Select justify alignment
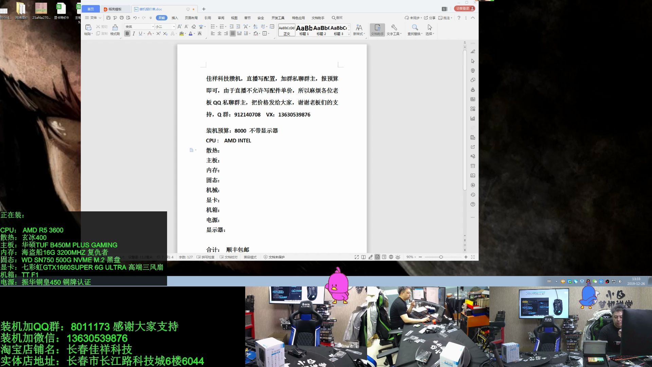This screenshot has height=367, width=652. click(x=233, y=34)
